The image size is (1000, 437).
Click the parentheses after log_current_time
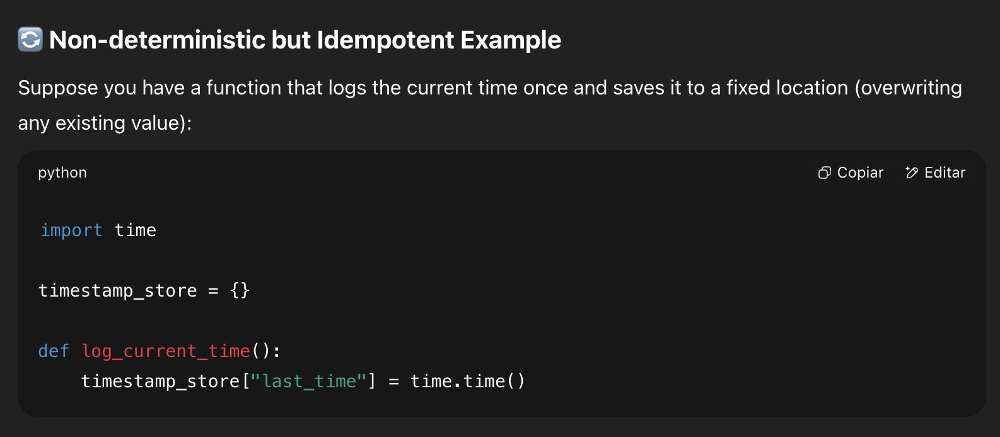pyautogui.click(x=261, y=351)
